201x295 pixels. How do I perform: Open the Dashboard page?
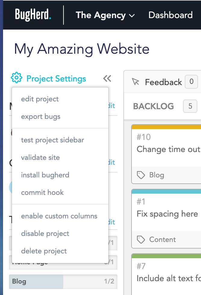(170, 15)
